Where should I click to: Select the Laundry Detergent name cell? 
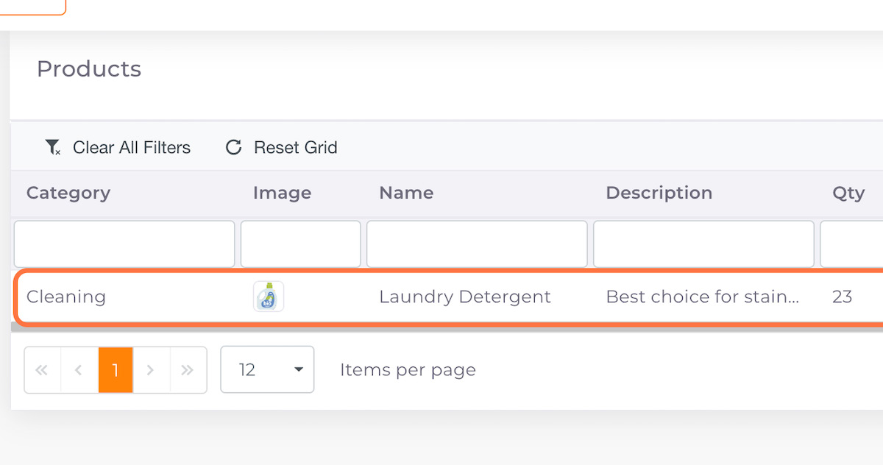pyautogui.click(x=465, y=297)
